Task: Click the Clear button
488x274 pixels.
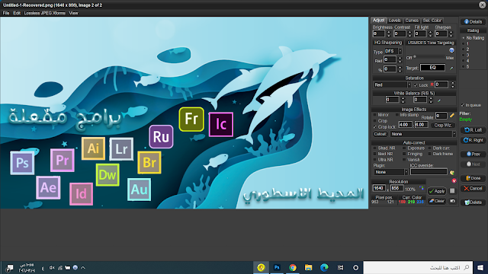Action: point(437,201)
